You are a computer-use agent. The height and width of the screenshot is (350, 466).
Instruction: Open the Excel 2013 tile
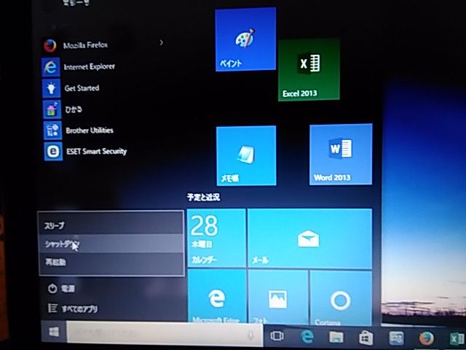(x=309, y=70)
